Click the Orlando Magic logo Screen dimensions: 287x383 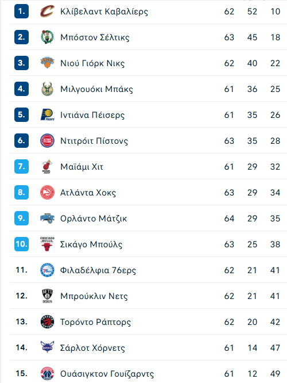tap(47, 219)
